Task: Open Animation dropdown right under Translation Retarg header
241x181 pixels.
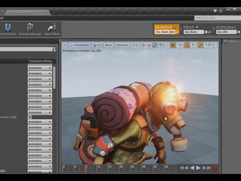Action: coord(40,68)
